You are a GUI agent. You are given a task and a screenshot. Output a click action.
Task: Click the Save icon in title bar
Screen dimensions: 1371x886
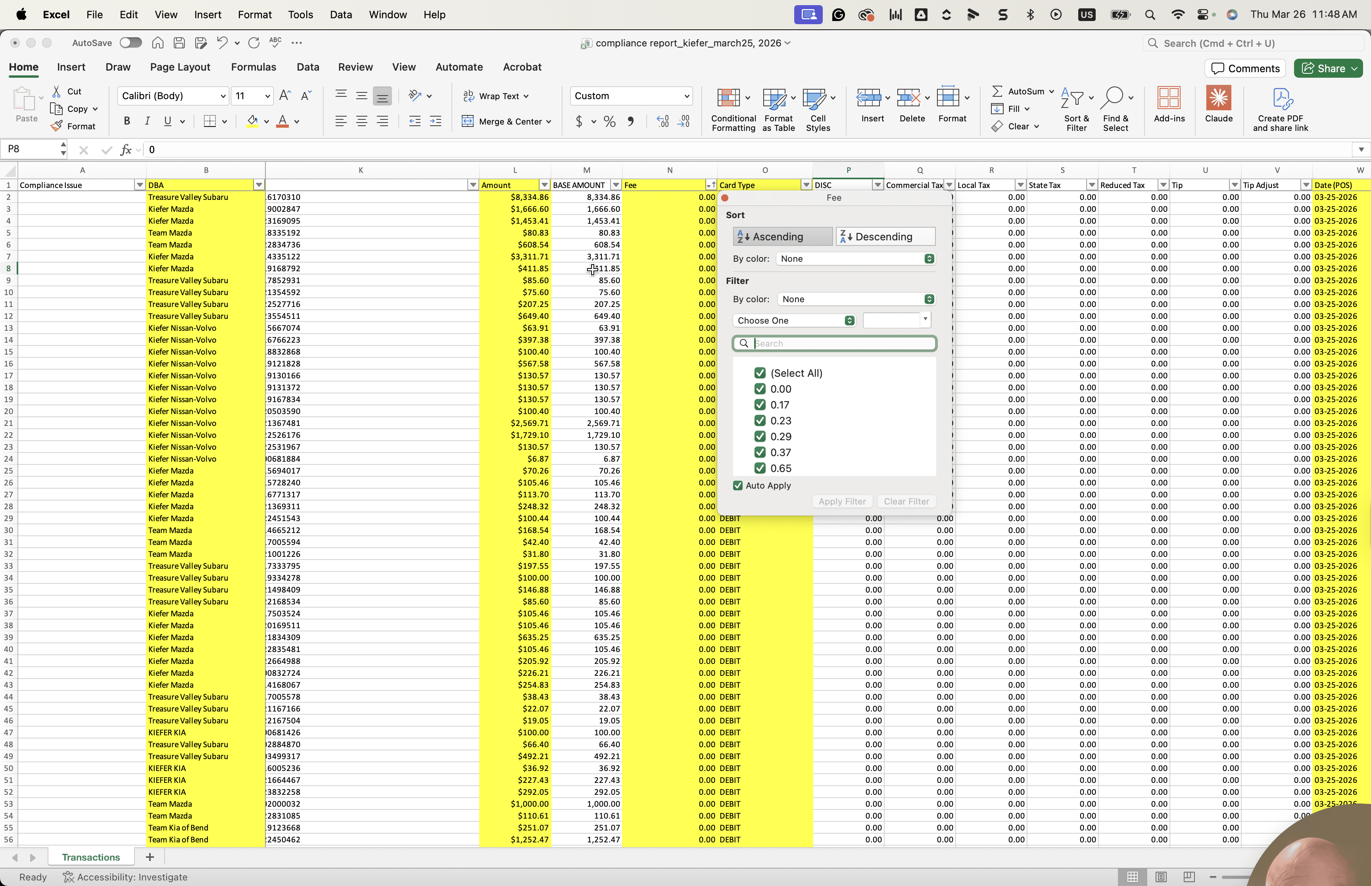179,42
